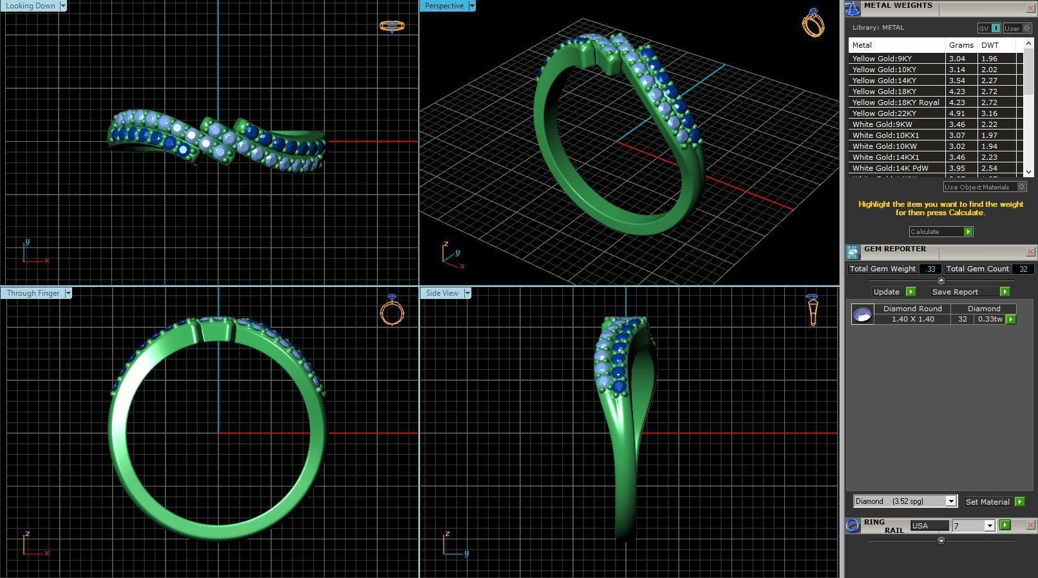1038x578 pixels.
Task: Click up arrow of metal list scrollbar
Action: (x=1028, y=43)
